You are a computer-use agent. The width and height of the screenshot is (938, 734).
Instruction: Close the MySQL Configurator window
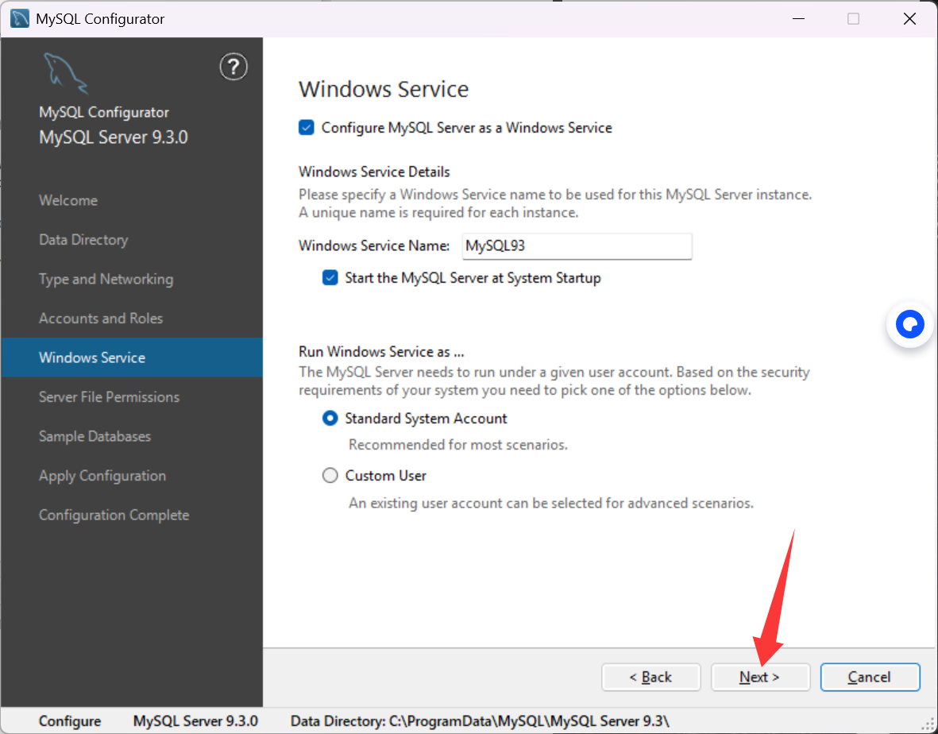[x=909, y=18]
